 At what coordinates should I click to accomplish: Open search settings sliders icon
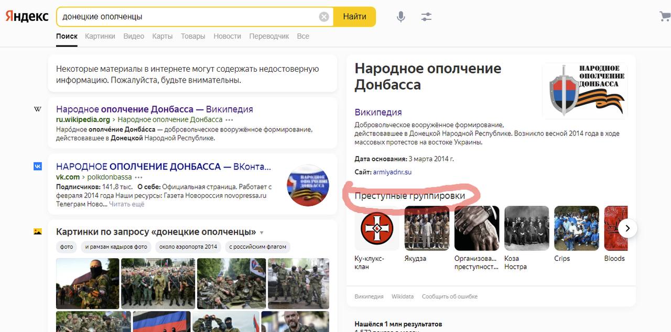coord(426,17)
